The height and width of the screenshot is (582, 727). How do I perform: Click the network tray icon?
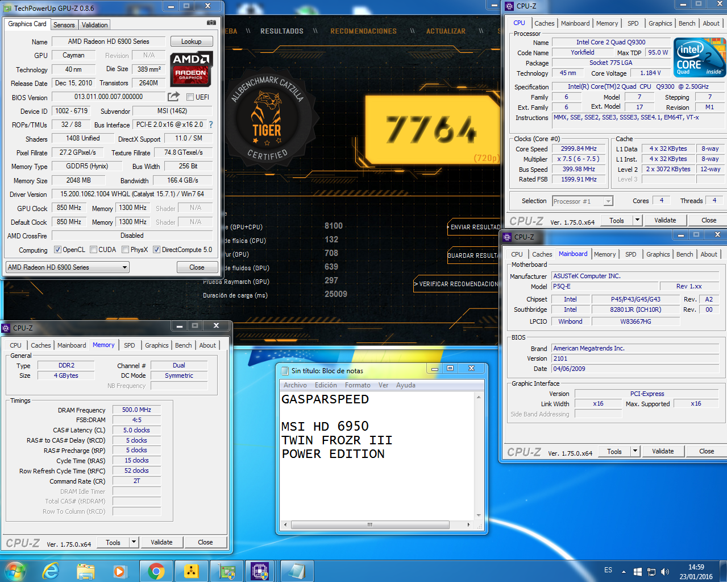click(651, 571)
